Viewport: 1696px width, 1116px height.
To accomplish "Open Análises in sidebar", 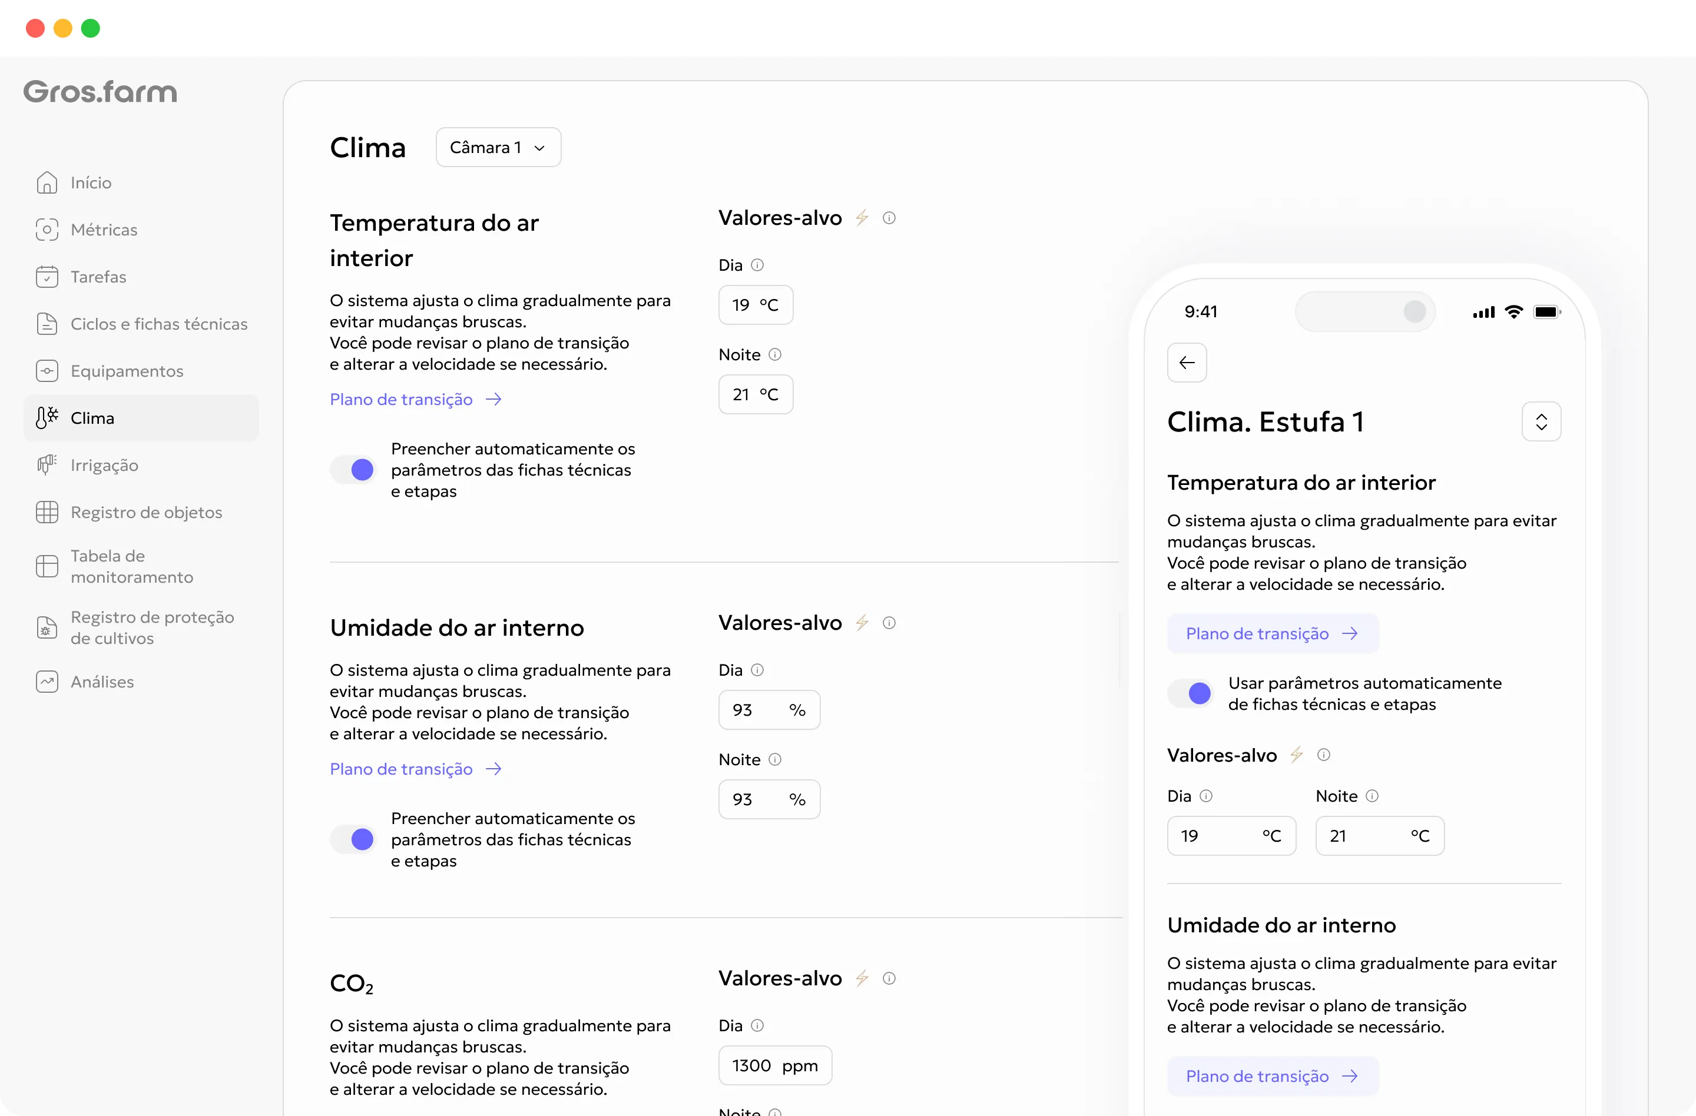I will (141, 682).
